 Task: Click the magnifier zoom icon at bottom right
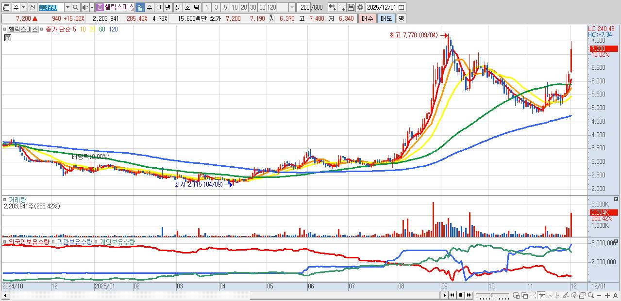tap(591, 295)
